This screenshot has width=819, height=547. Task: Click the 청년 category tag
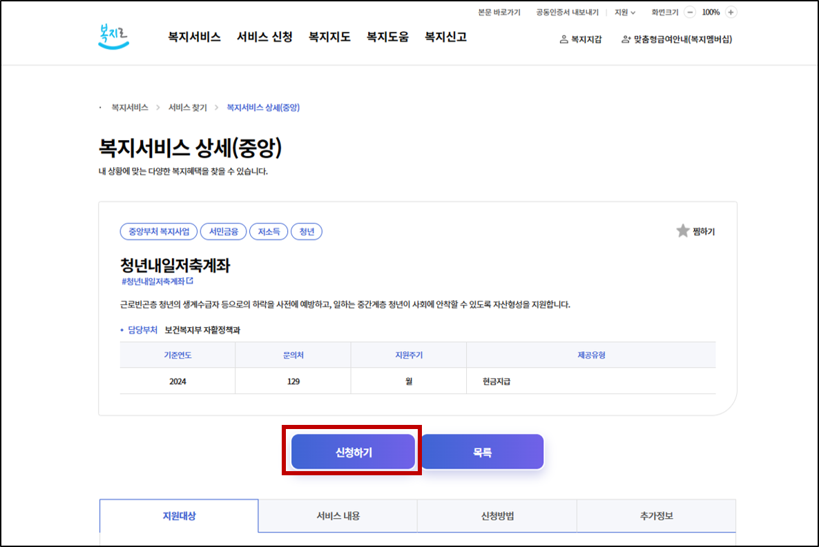point(307,231)
